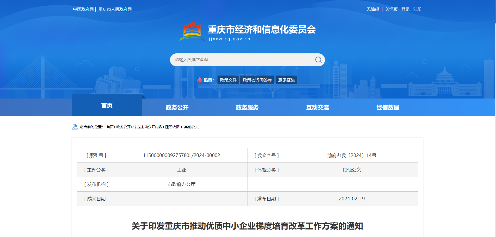Screen dimensions: 496x237
Task: Select the 经信数据 navigation tab
Action: coord(388,108)
